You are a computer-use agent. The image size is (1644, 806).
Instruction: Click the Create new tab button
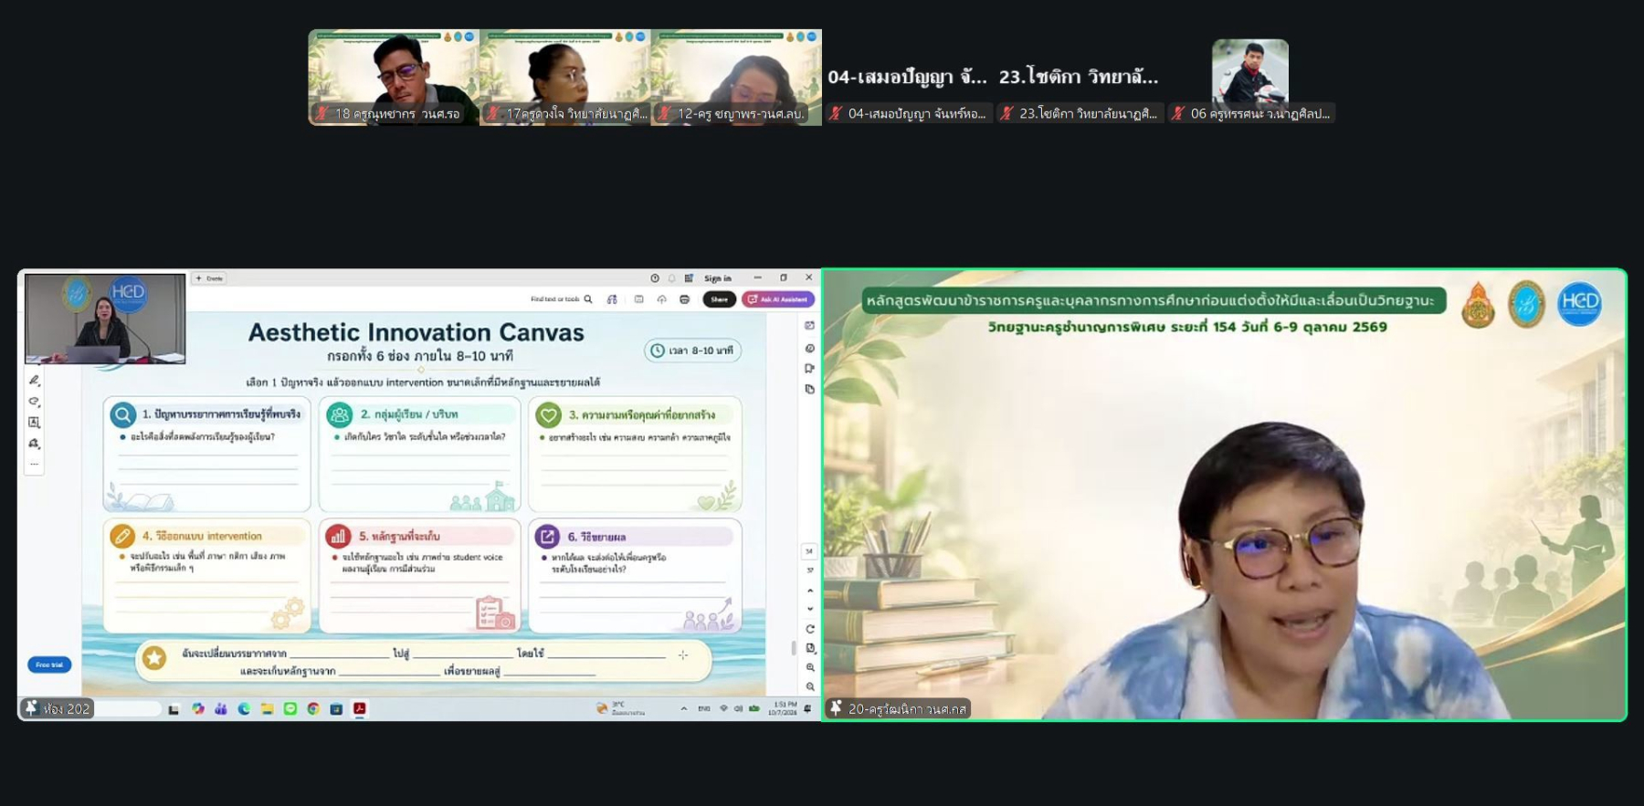coord(209,278)
